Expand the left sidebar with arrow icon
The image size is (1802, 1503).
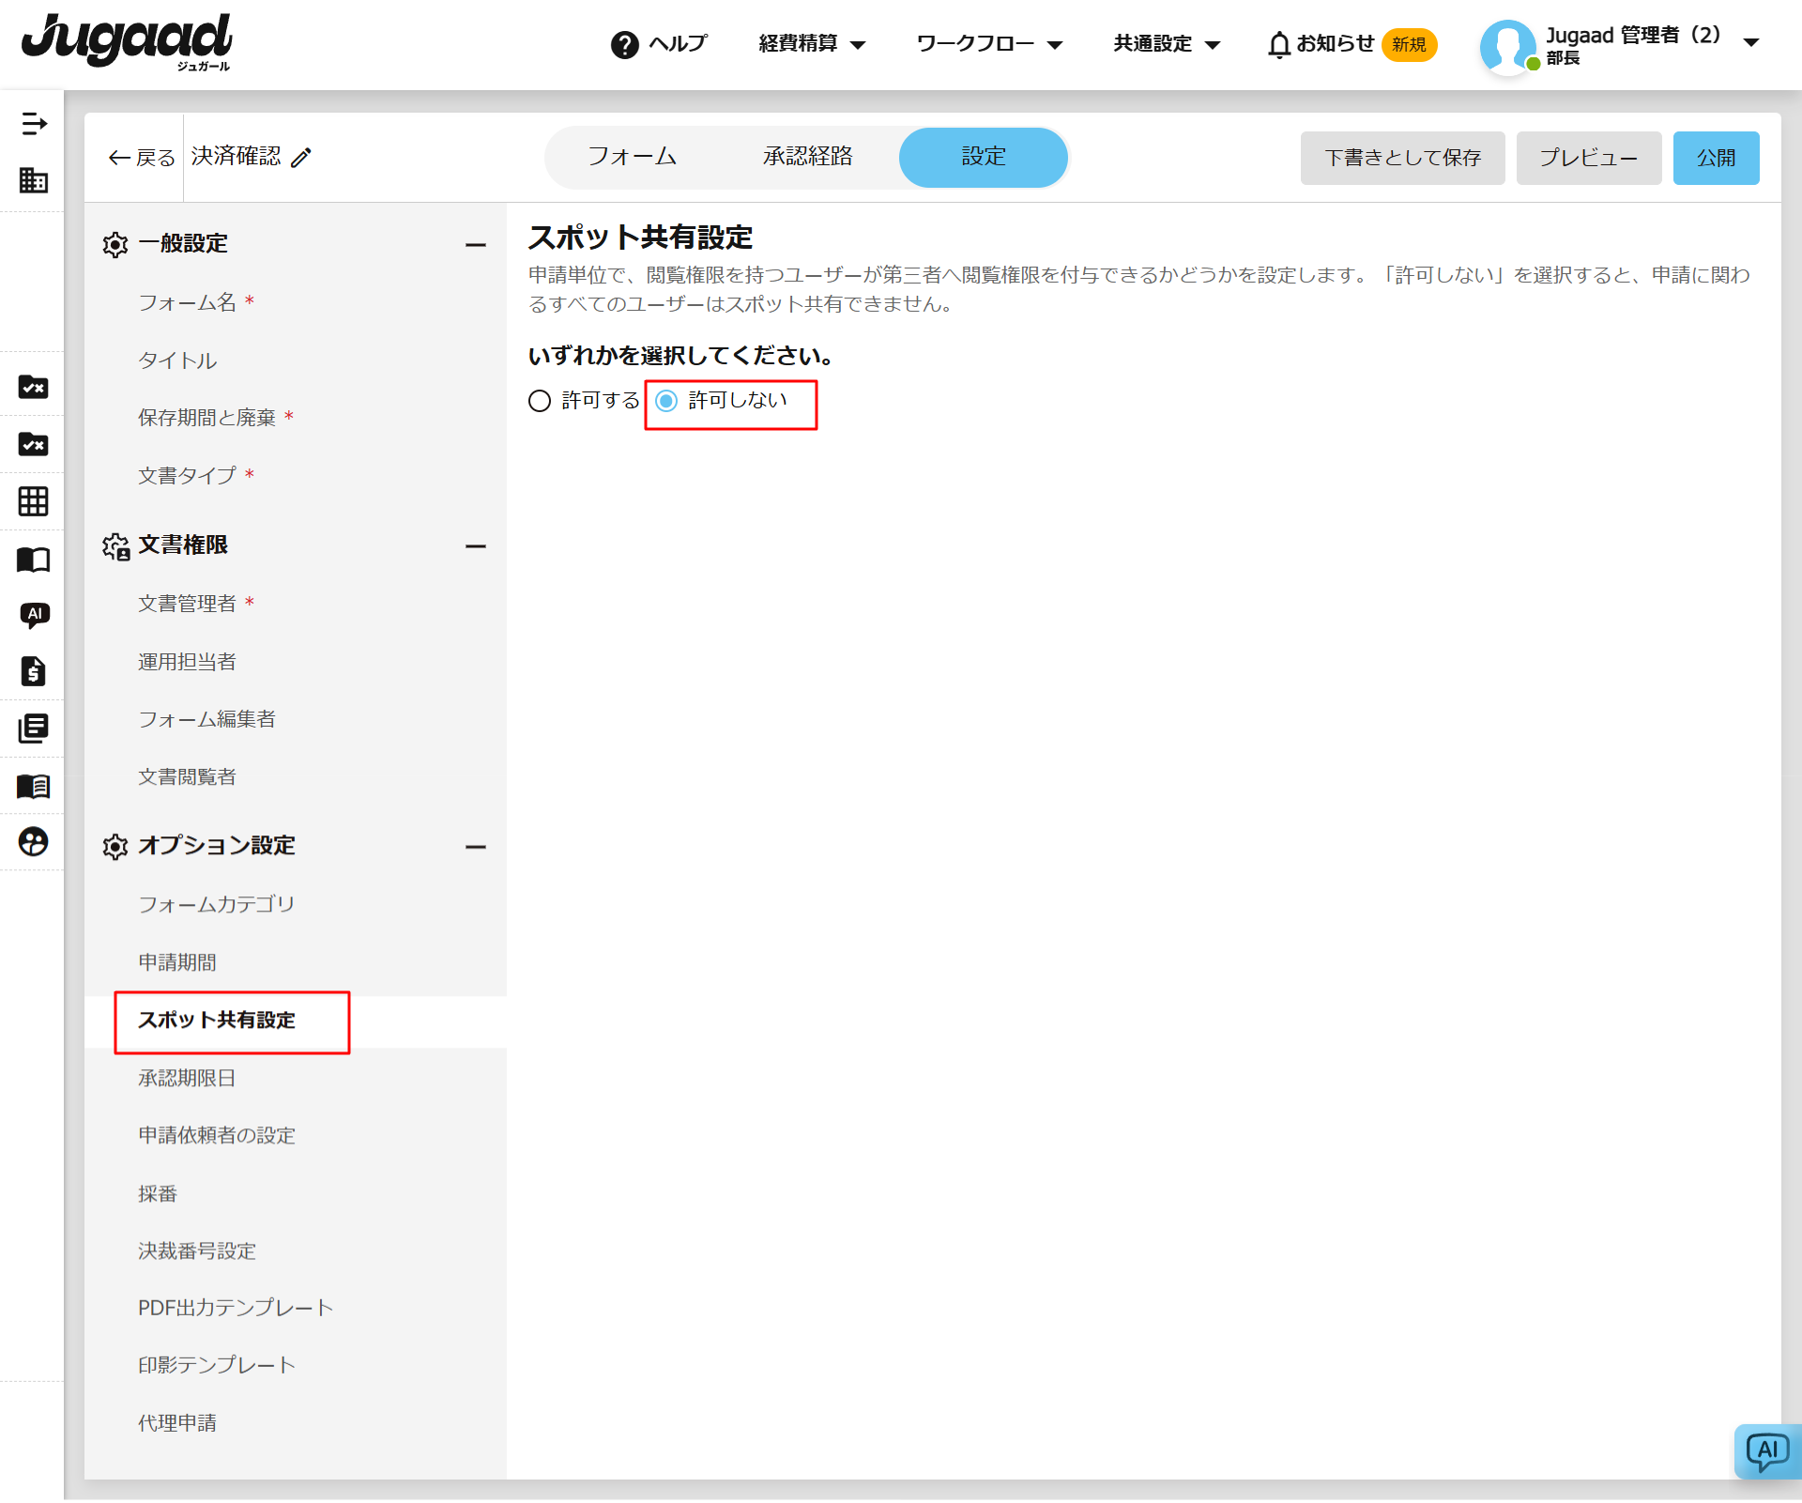[x=34, y=123]
